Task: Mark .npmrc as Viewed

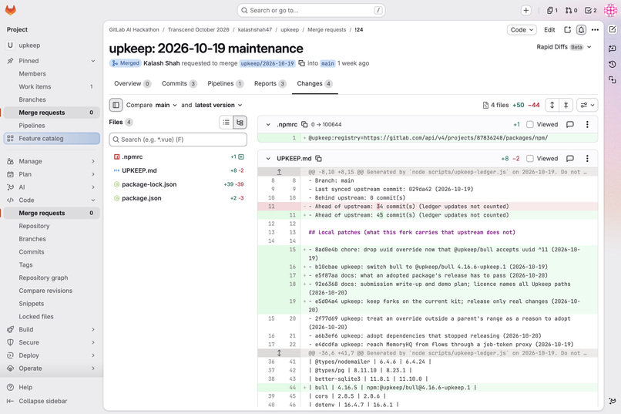Action: click(530, 124)
